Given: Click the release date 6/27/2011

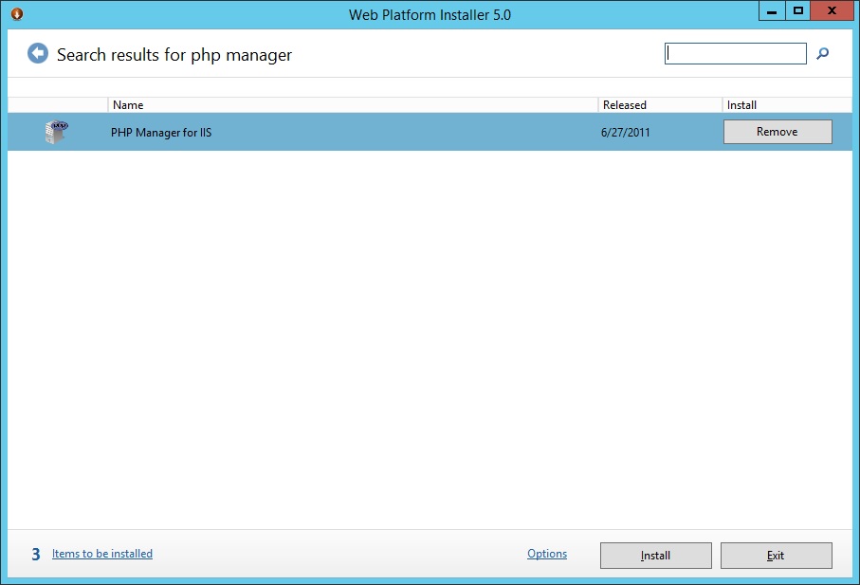Looking at the screenshot, I should pyautogui.click(x=625, y=133).
